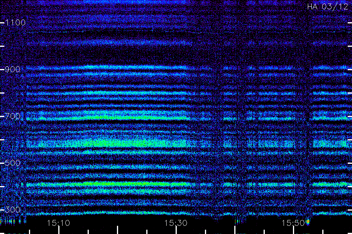Click the 300 frequency axis label
The width and height of the screenshot is (352, 234).
(13, 210)
